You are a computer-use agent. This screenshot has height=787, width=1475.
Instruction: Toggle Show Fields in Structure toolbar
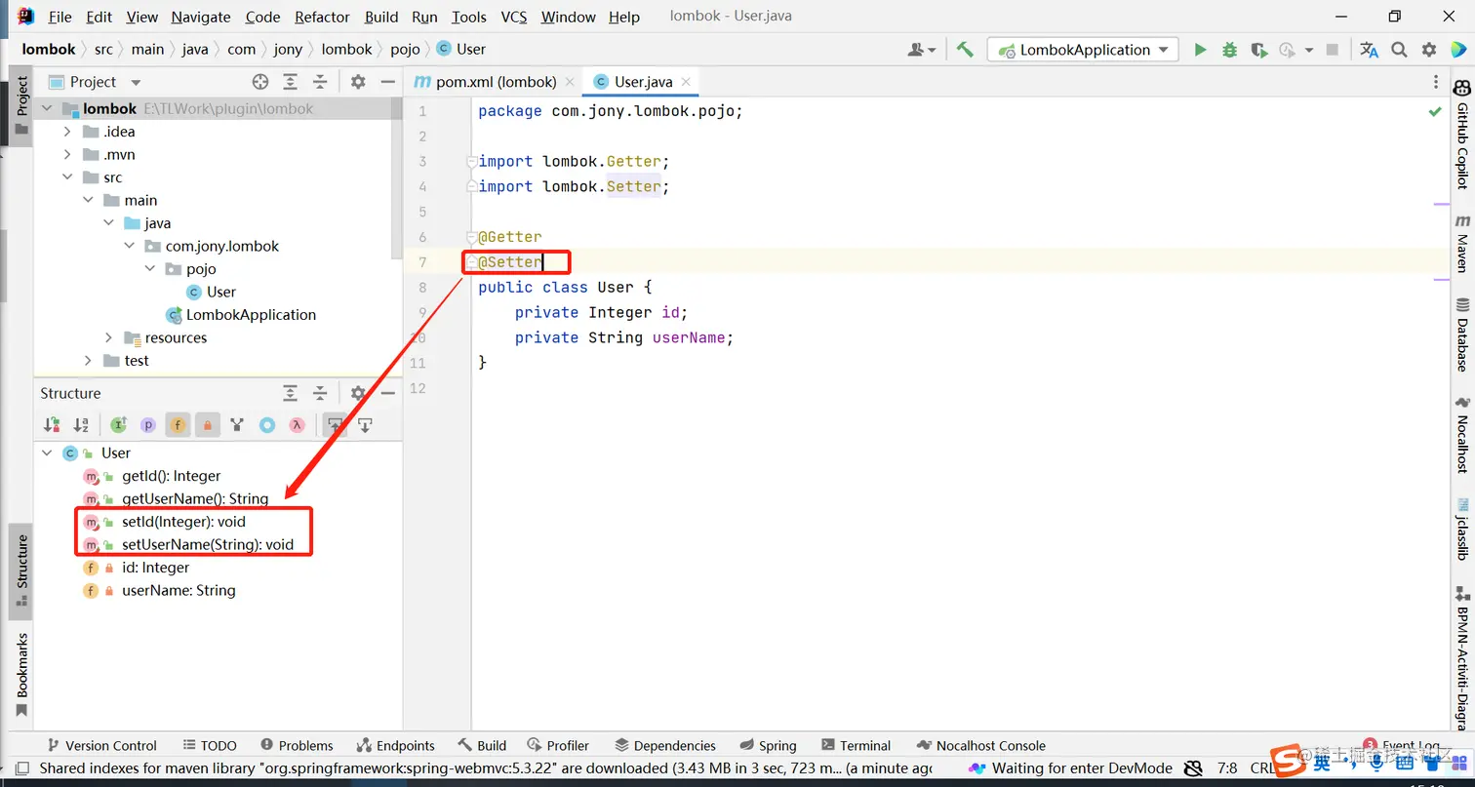[x=178, y=425]
